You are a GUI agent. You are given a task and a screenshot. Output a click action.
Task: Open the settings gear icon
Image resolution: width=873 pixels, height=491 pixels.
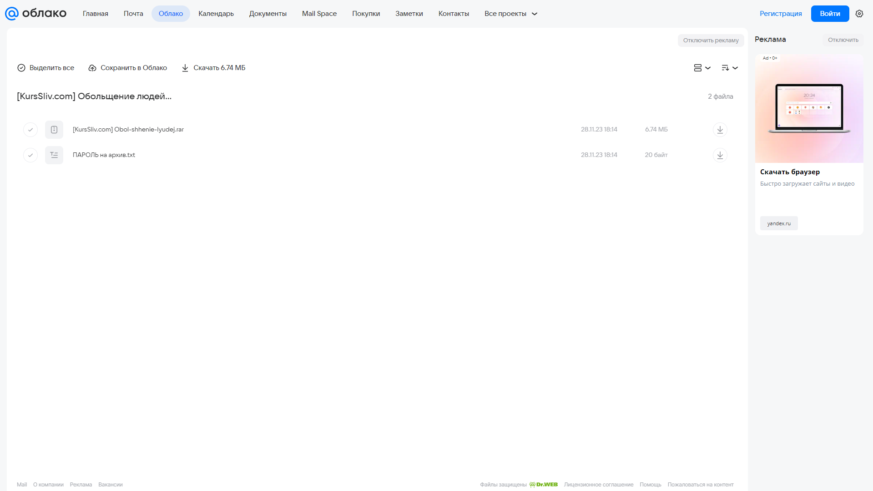click(859, 14)
